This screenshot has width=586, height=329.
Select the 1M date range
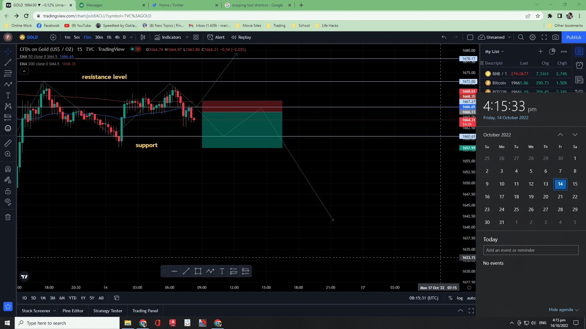43,298
